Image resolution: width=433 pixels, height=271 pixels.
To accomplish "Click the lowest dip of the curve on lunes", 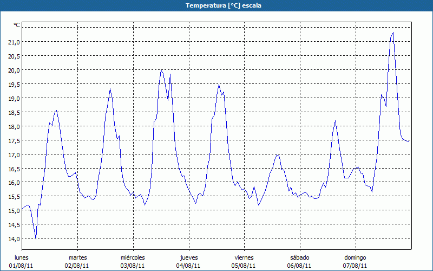I will (x=36, y=238).
